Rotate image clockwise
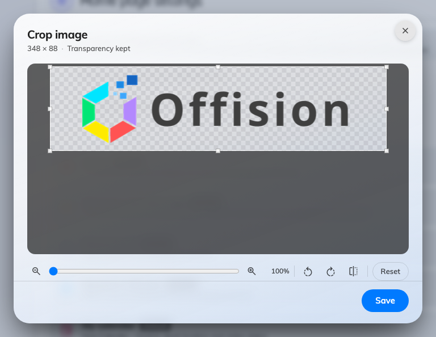 [x=330, y=271]
